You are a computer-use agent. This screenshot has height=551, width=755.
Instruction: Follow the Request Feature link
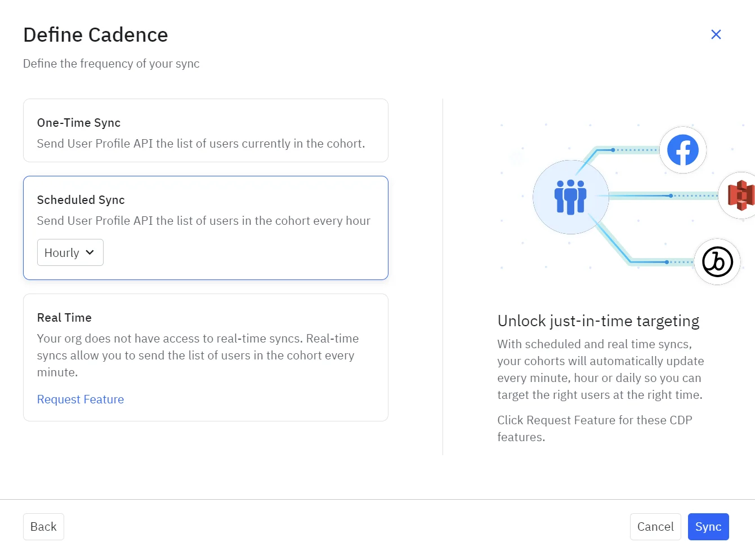coord(81,399)
